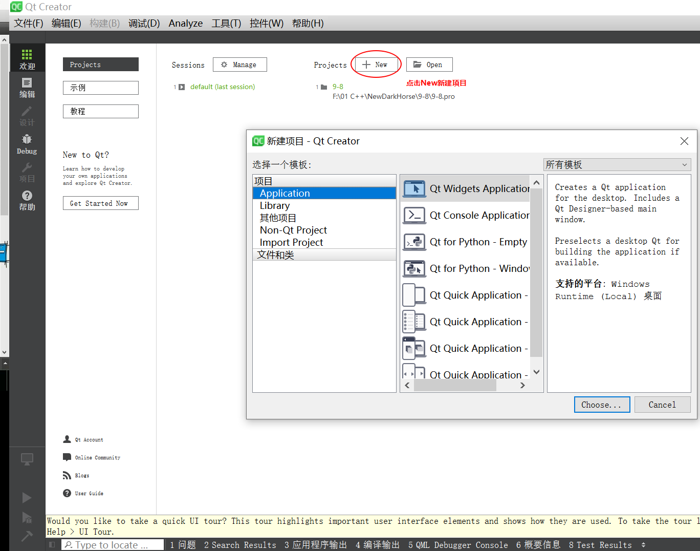Click the Blogs RSS feed icon
The height and width of the screenshot is (551, 700).
pos(67,475)
